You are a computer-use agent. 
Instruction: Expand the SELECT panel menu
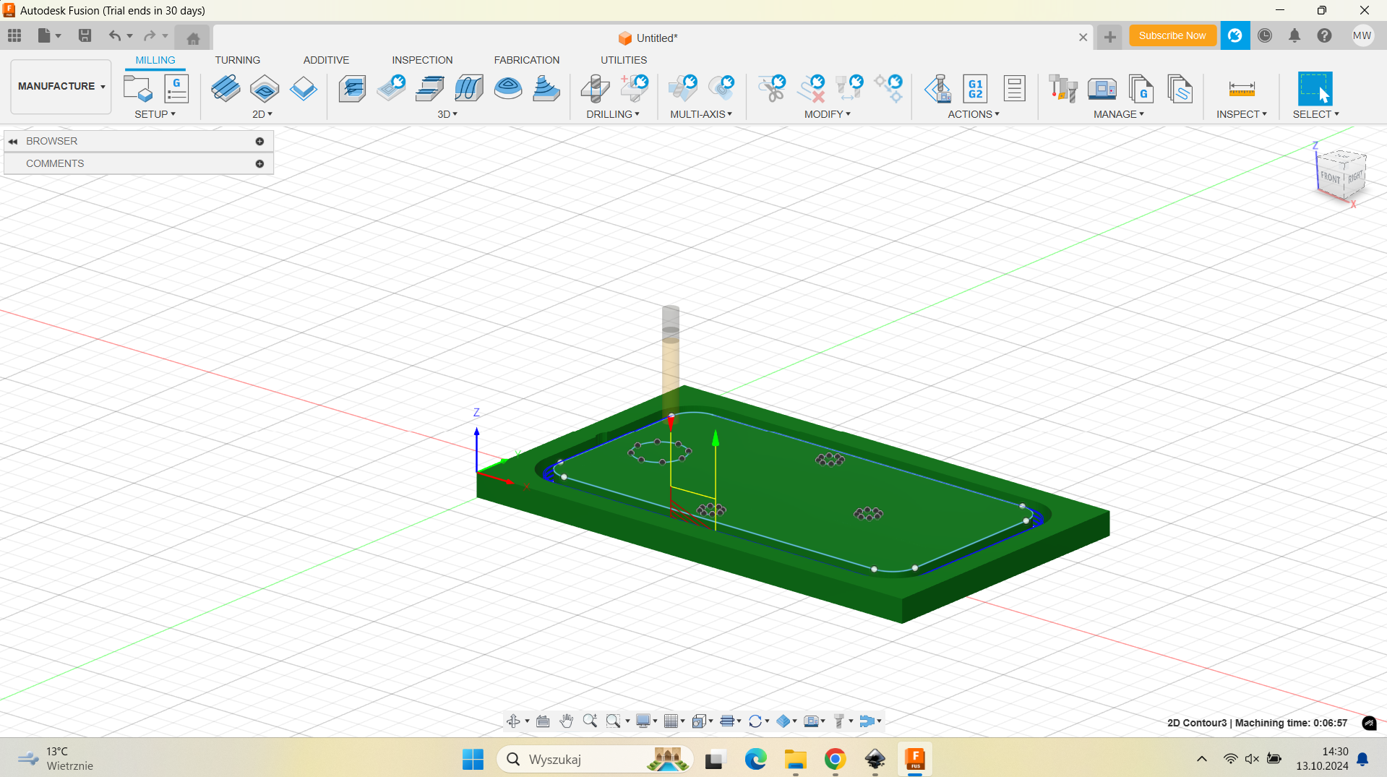(1316, 114)
